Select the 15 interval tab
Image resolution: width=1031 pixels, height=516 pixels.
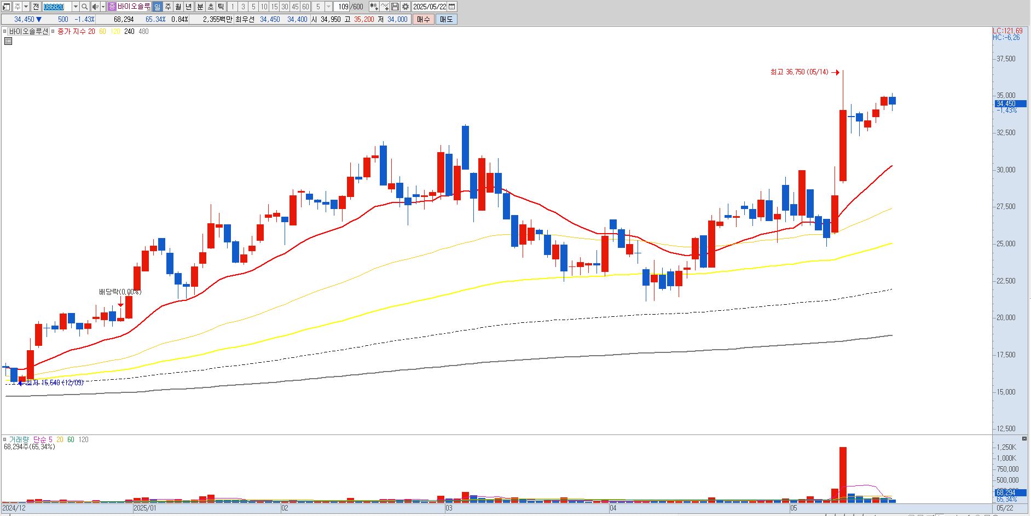coord(274,7)
